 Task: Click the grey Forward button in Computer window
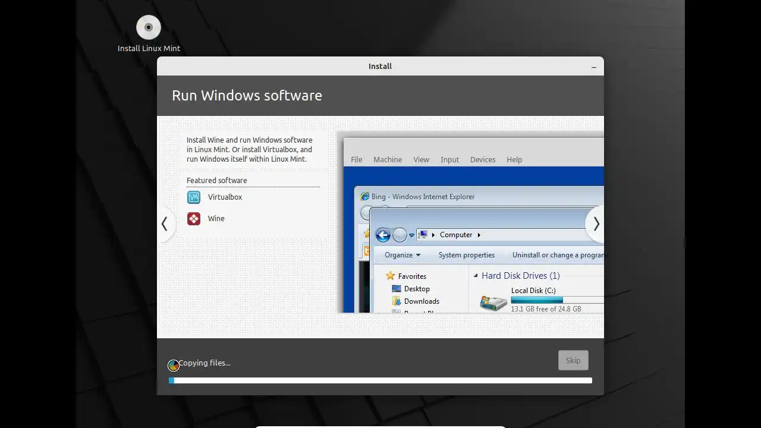pos(400,235)
